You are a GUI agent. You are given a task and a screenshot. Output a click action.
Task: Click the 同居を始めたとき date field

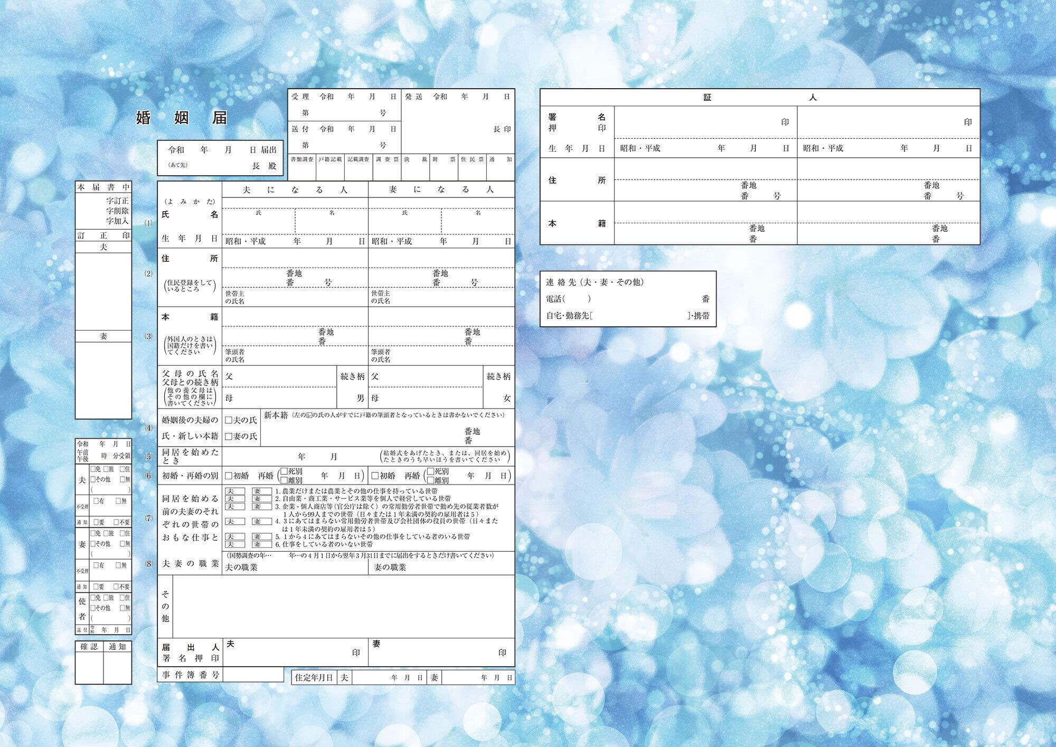tap(317, 457)
